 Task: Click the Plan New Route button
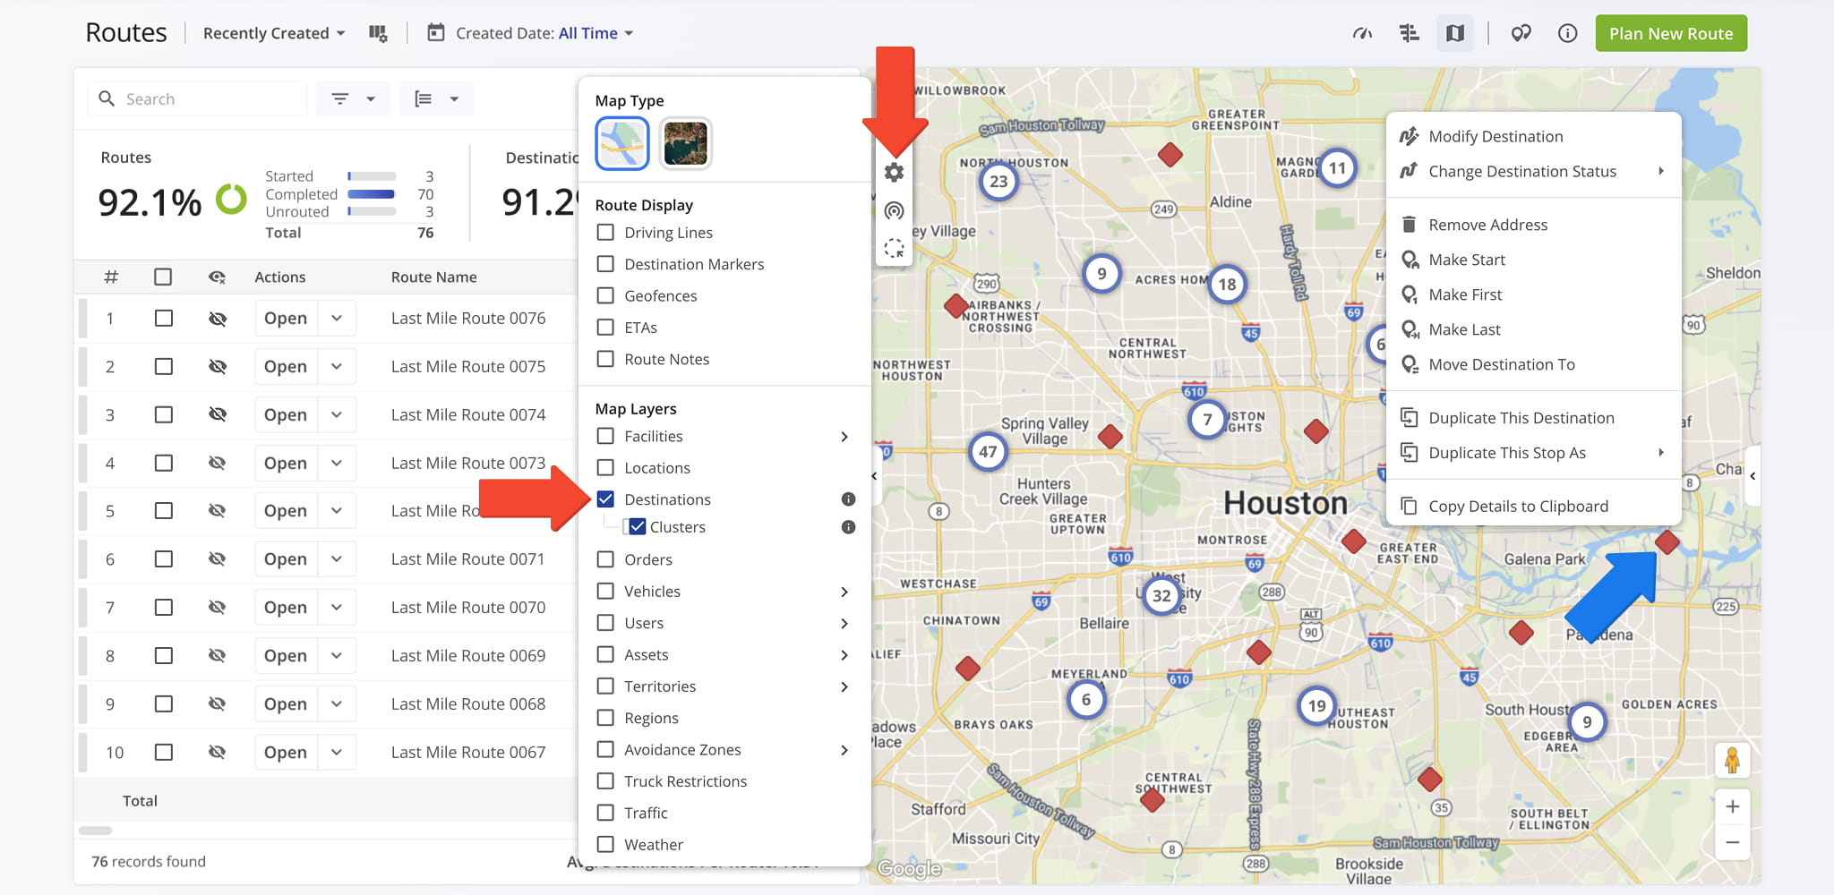tap(1671, 34)
